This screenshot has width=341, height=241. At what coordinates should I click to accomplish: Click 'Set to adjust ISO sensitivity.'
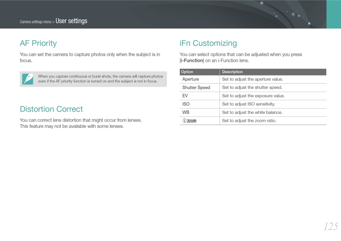pos(248,104)
